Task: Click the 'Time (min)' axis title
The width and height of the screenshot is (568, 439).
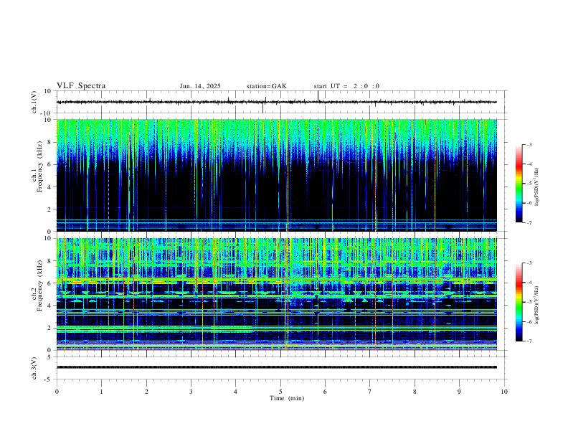Action: (287, 398)
